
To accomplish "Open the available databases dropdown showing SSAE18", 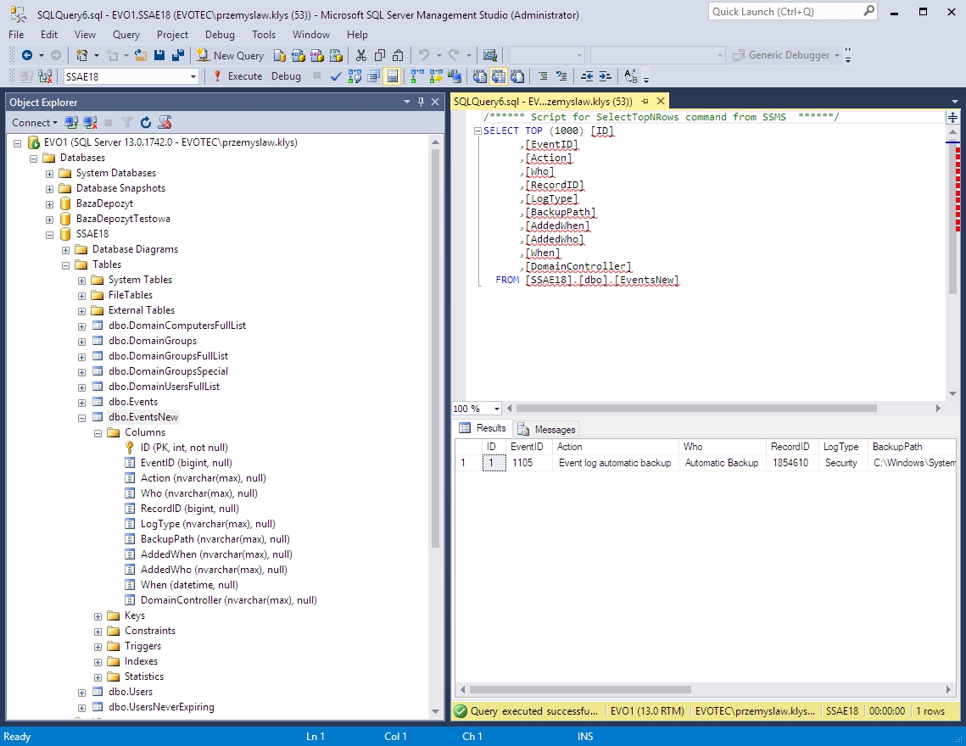I will (x=192, y=75).
